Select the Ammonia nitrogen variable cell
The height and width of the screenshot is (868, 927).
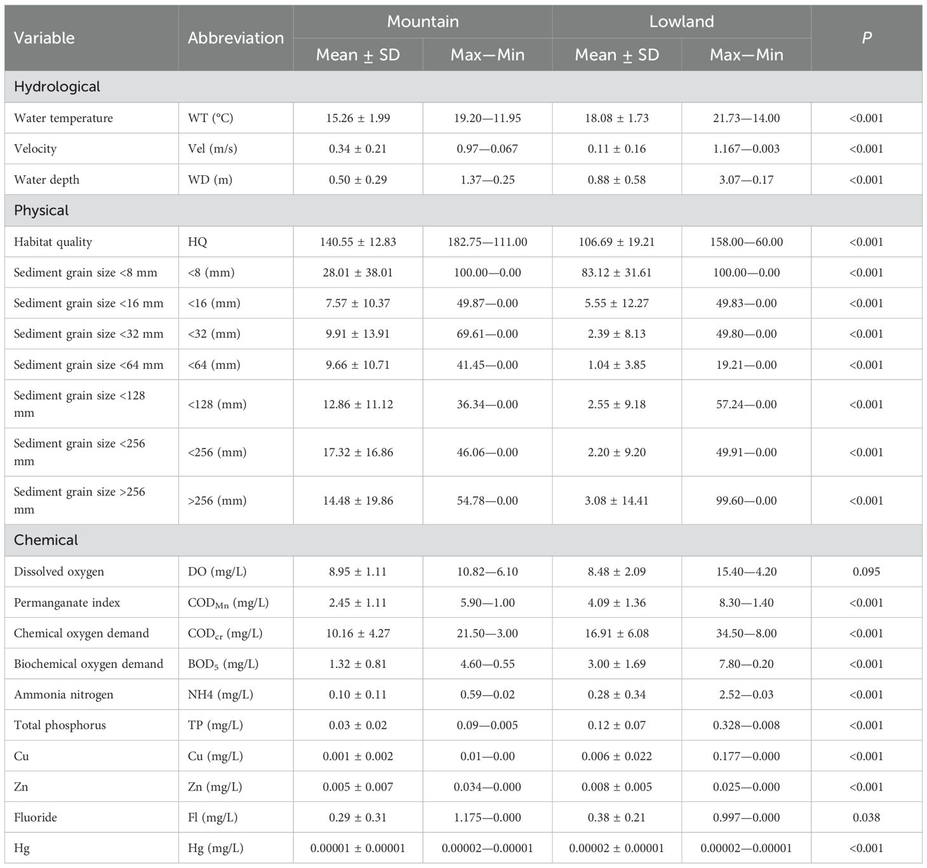[x=63, y=695]
